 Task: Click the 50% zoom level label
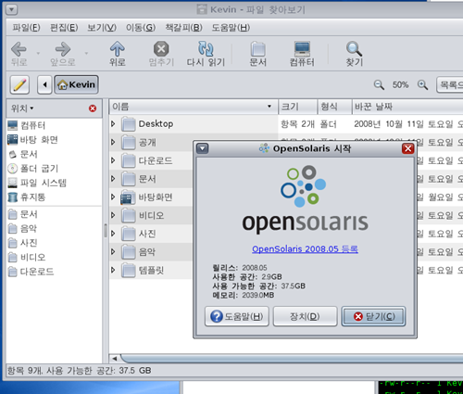400,84
